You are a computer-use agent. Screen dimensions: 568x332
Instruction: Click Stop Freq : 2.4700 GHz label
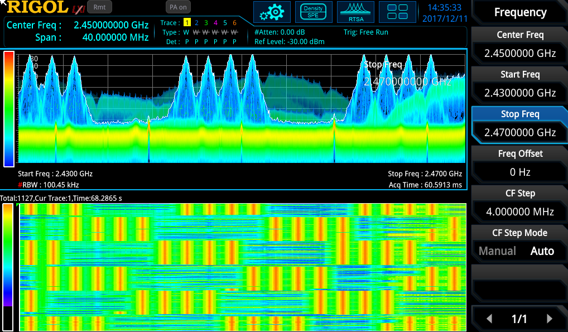coord(425,174)
